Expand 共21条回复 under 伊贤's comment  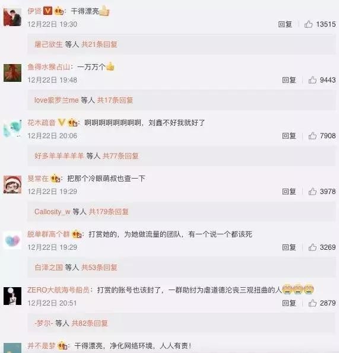pos(99,44)
